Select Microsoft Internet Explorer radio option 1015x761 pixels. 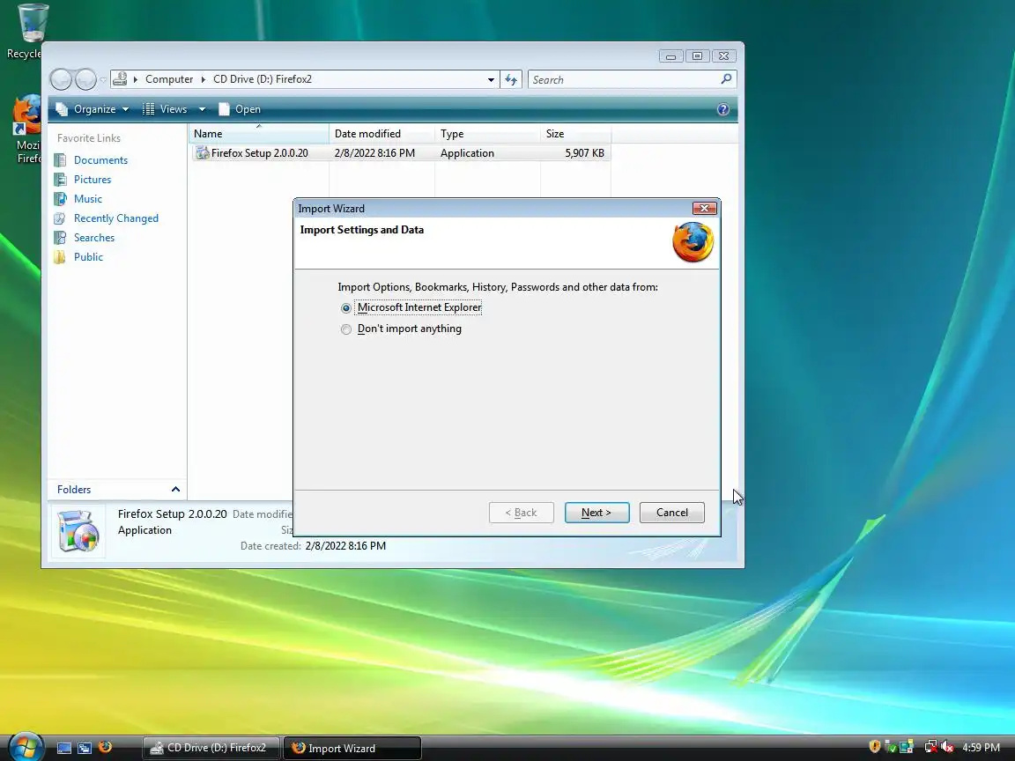(346, 308)
